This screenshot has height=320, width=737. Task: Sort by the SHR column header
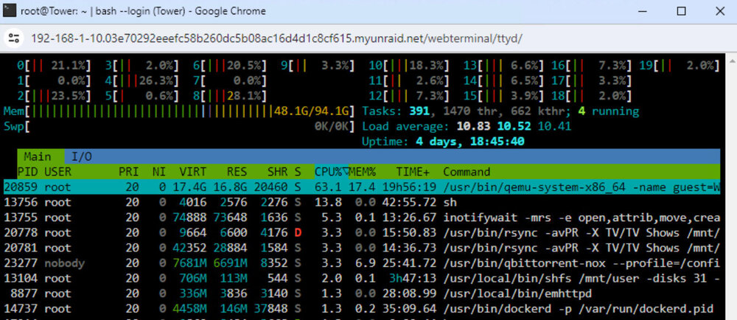click(278, 172)
